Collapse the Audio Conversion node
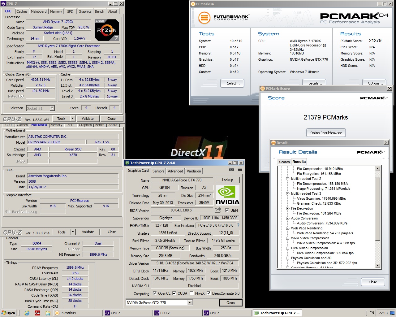Image resolution: width=396 pixels, height=317 pixels. [287, 218]
